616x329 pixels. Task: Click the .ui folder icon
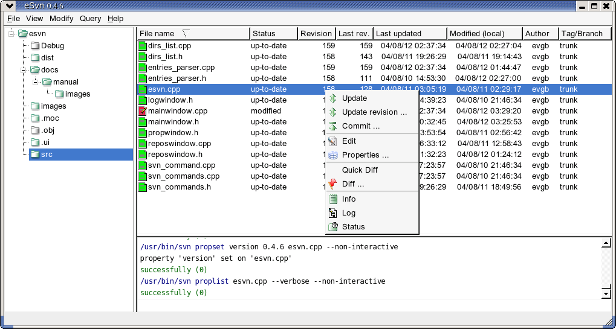coord(35,142)
